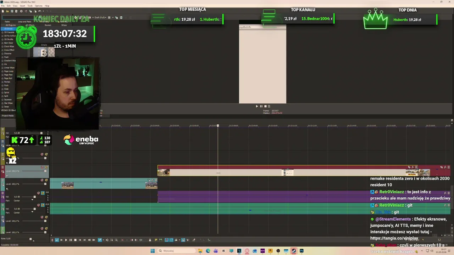454x255 pixels.
Task: Select the 3D Fly In/Out transition
Action: (10, 36)
